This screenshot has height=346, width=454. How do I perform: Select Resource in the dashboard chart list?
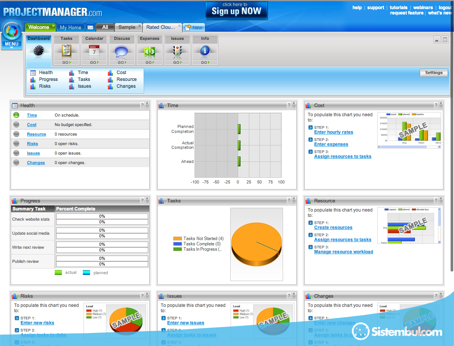pyautogui.click(x=127, y=79)
